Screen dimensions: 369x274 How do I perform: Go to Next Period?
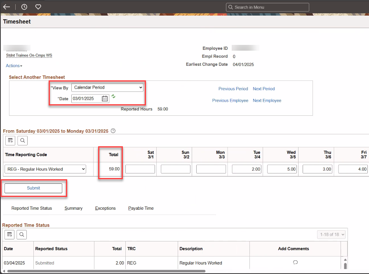pyautogui.click(x=263, y=89)
